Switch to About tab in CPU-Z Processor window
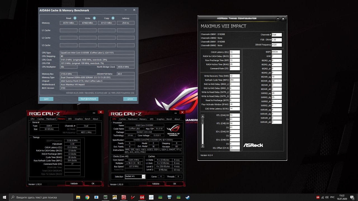 177,119
